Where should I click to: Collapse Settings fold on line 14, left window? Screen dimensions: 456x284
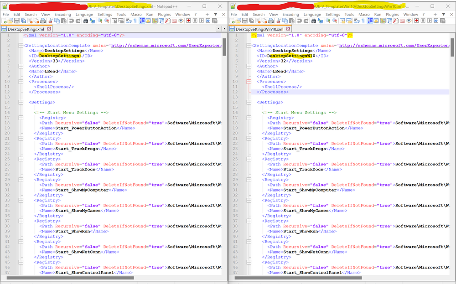21,102
